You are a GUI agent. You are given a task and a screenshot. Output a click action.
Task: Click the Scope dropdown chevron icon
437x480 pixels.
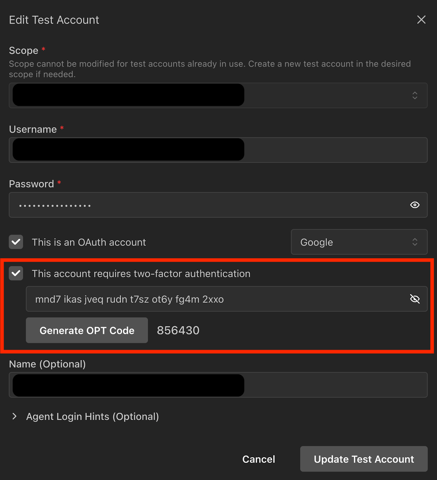[414, 95]
